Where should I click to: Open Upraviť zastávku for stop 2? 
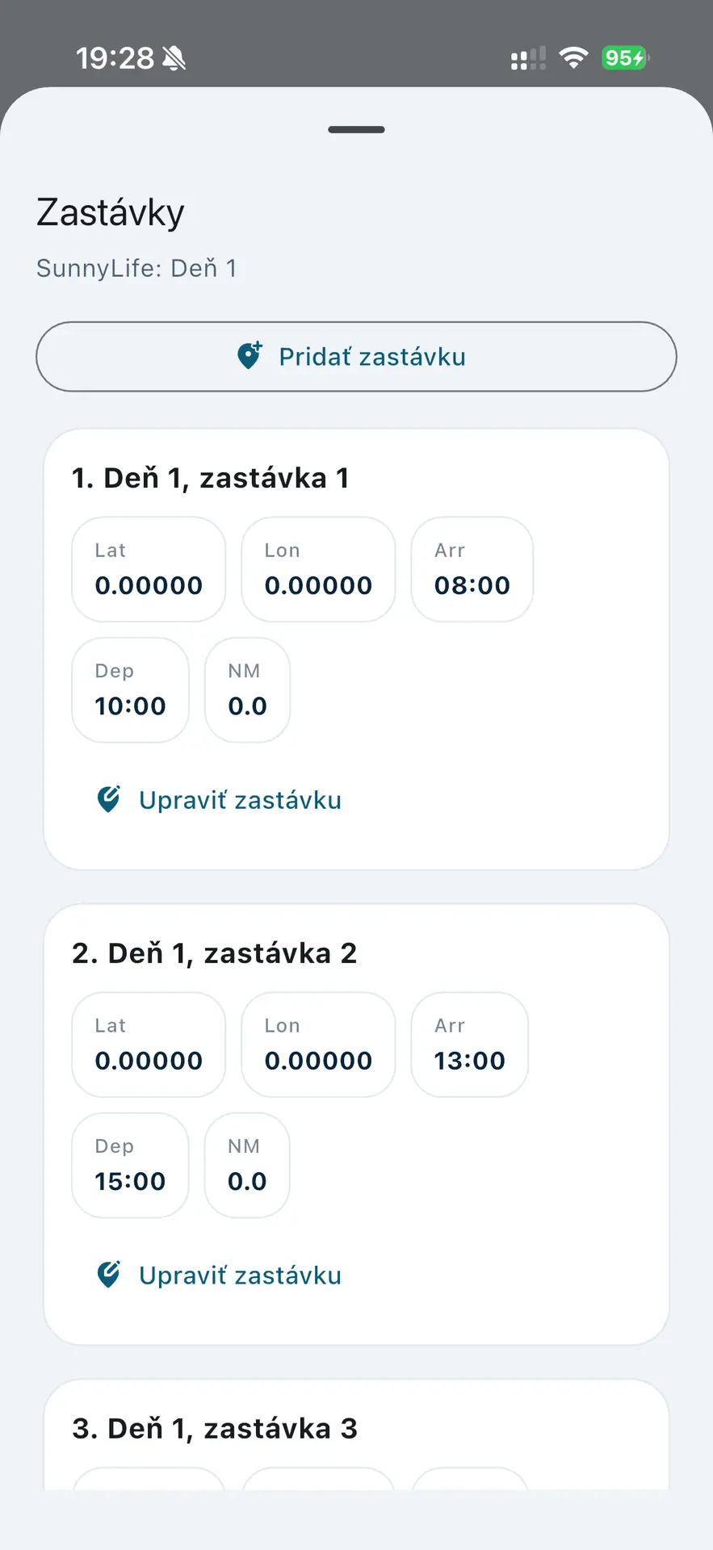coord(240,1276)
